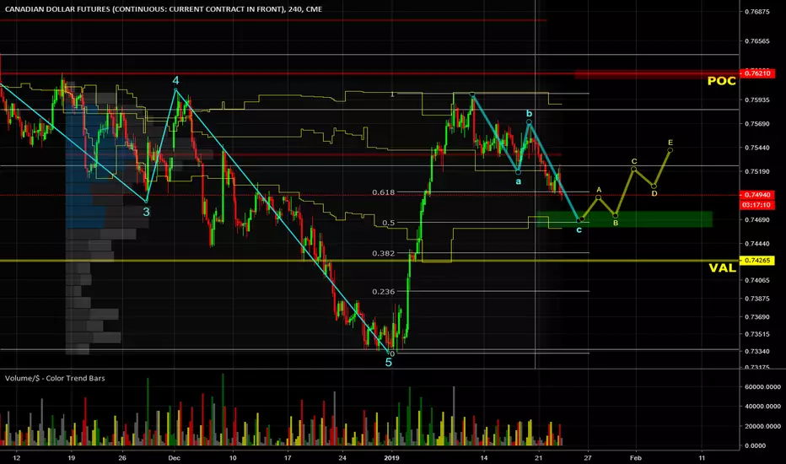Select the yellow projection label E
Screen dimensions: 786x464
pos(670,143)
